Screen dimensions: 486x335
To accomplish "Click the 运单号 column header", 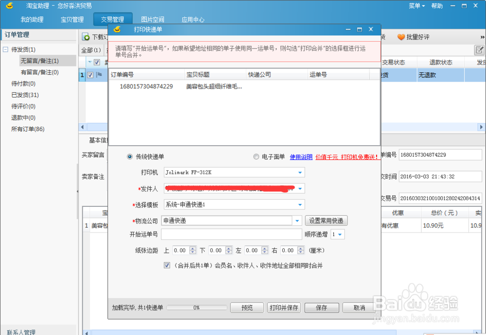I will pos(338,75).
